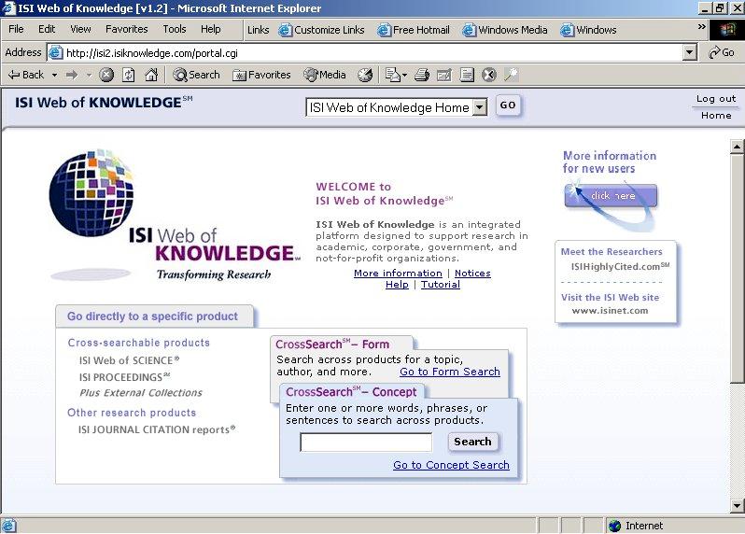This screenshot has width=745, height=534.
Task: Open the File menu
Action: tap(16, 30)
